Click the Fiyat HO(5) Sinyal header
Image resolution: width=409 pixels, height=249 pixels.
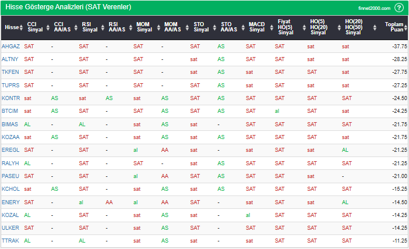pyautogui.click(x=285, y=27)
